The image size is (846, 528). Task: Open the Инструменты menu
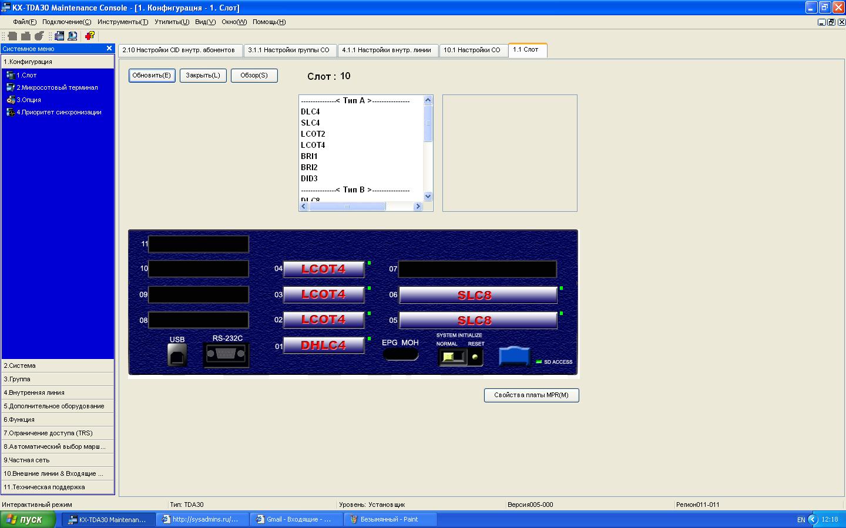(123, 22)
